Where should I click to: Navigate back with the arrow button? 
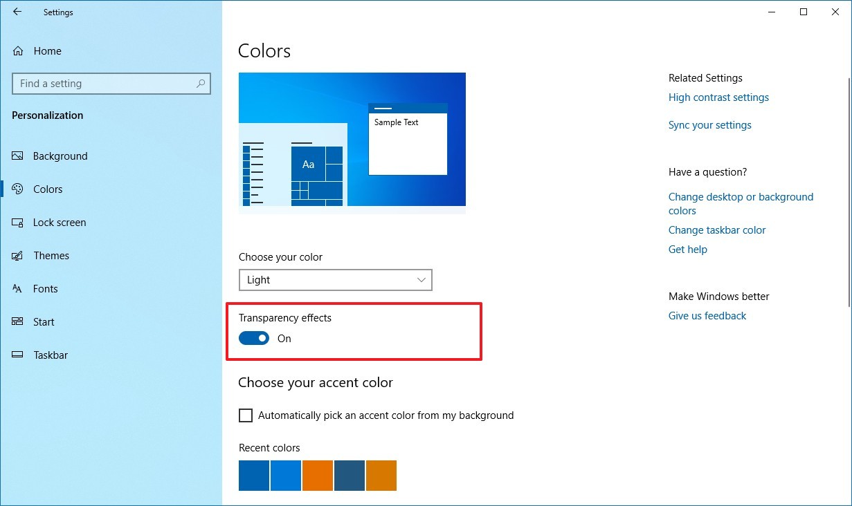tap(17, 12)
